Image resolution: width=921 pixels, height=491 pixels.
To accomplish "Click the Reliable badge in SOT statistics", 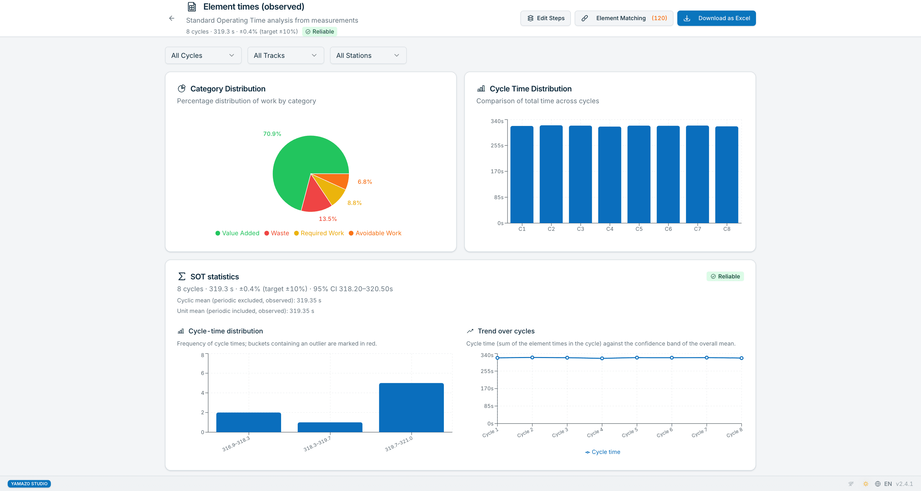I will pos(725,276).
